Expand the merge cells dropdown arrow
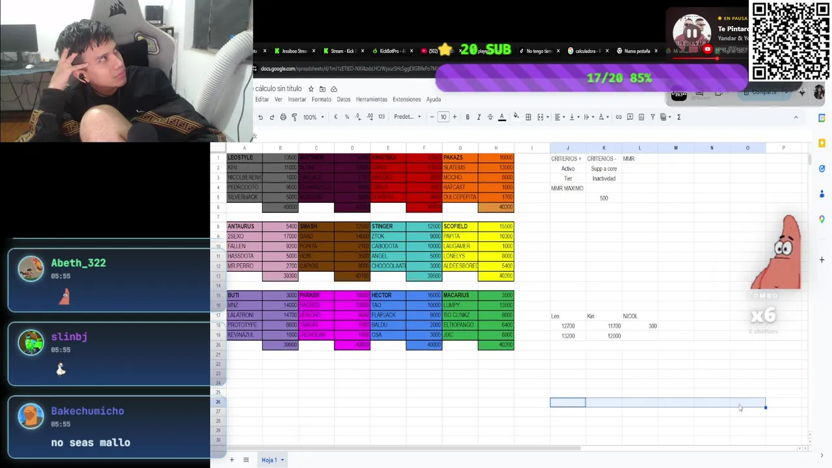 point(547,117)
